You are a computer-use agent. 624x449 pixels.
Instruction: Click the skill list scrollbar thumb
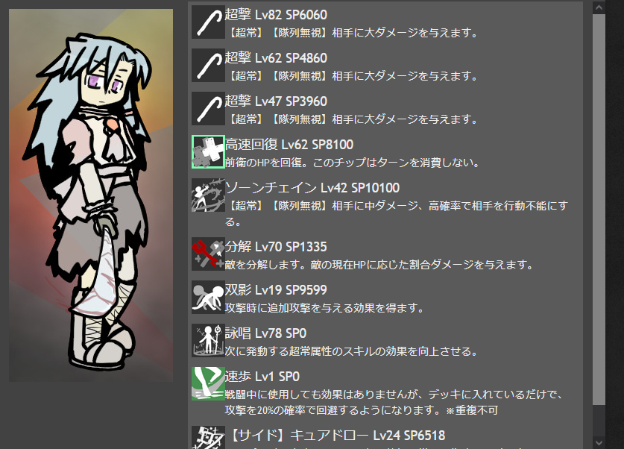tap(599, 210)
